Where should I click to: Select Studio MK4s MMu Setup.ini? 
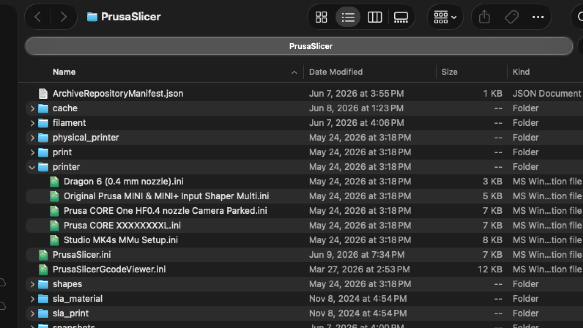pos(121,240)
